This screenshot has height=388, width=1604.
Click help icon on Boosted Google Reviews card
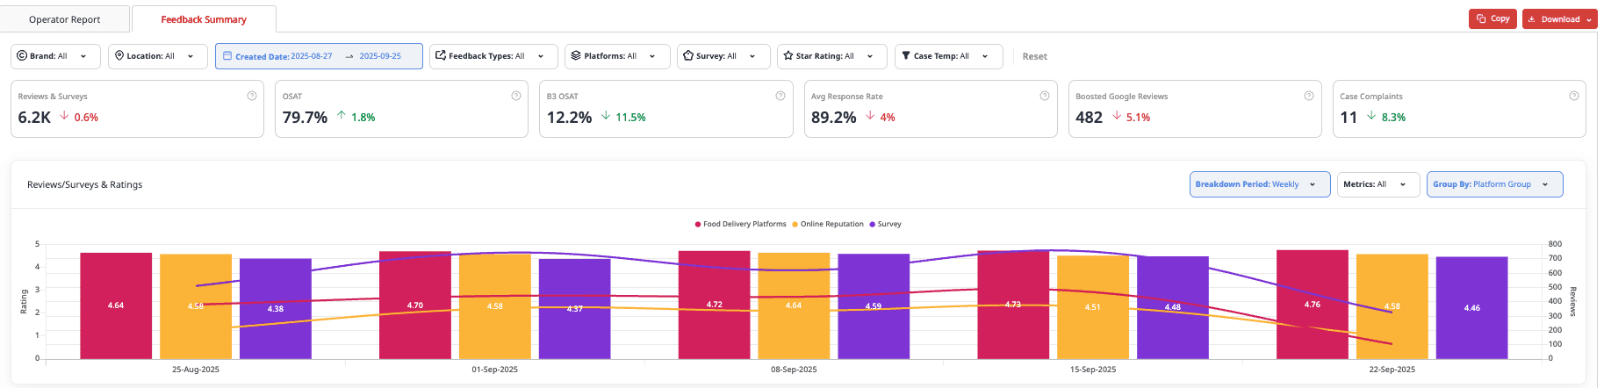coord(1309,96)
